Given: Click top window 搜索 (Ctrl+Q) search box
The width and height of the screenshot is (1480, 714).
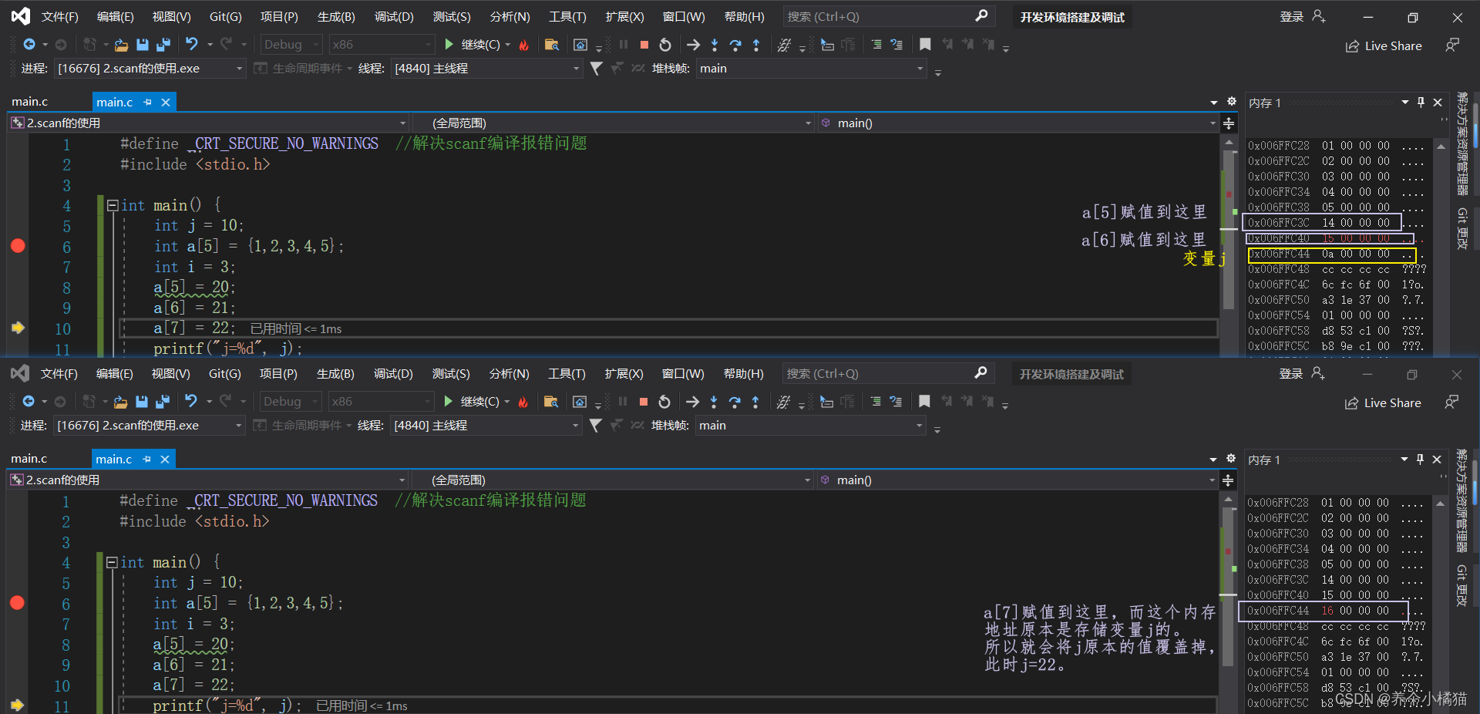Looking at the screenshot, I should (888, 16).
